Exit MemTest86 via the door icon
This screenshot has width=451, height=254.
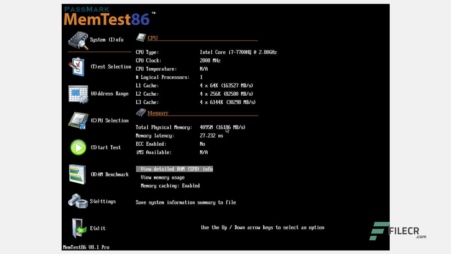pos(78,228)
